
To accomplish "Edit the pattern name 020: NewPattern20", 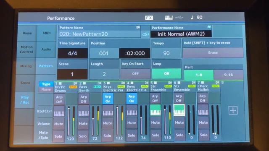I will (100, 34).
